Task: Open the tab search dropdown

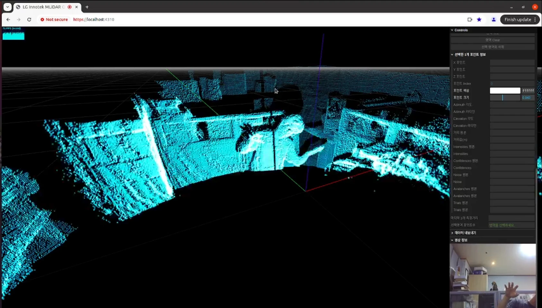Action: [7, 7]
